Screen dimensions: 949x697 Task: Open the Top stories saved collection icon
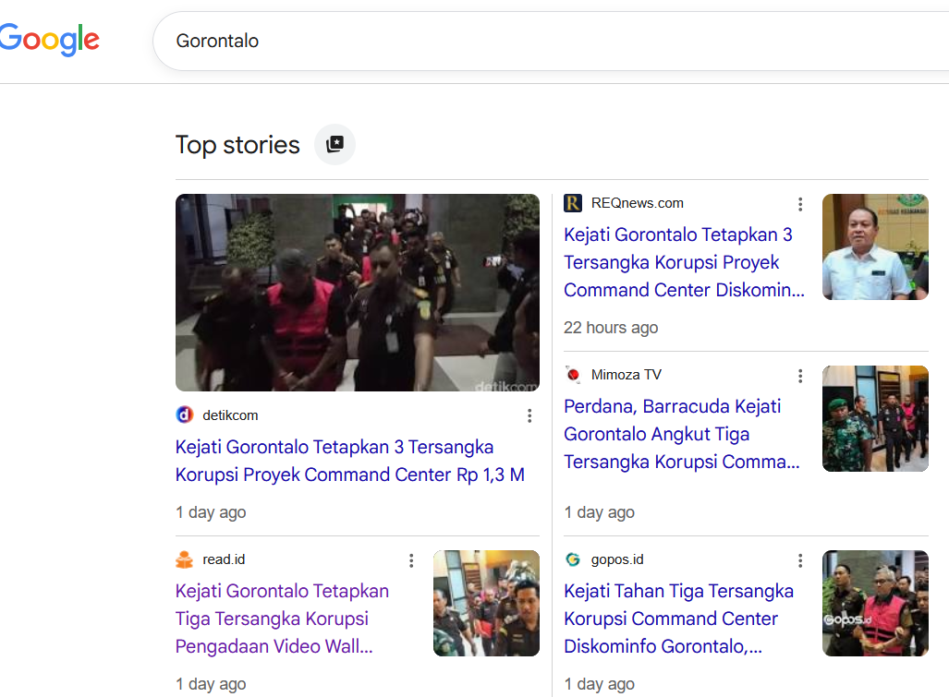tap(335, 145)
